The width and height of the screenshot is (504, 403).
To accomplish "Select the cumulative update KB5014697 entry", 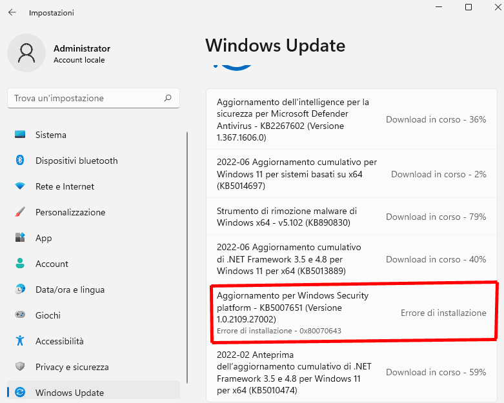I will click(x=352, y=173).
